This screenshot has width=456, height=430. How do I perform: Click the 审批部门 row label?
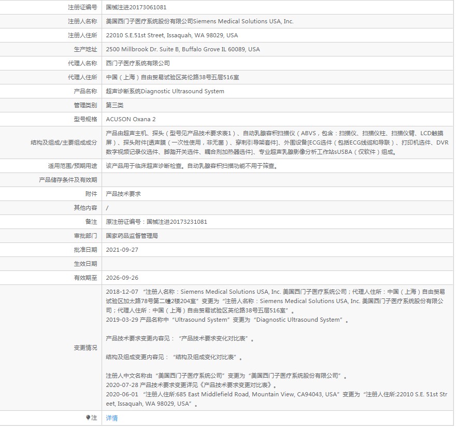click(85, 236)
